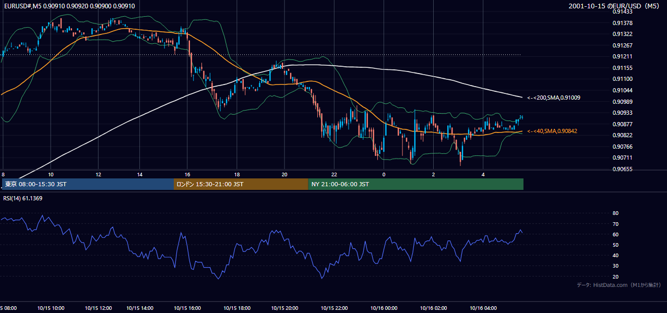This screenshot has width=667, height=313.
Task: Click the 200 SMA 0.91009 label
Action: tap(554, 98)
